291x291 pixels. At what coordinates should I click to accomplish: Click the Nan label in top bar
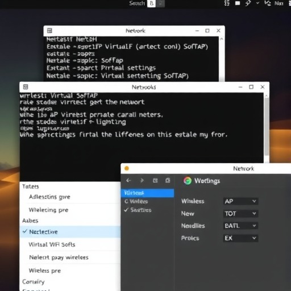pos(278,3)
